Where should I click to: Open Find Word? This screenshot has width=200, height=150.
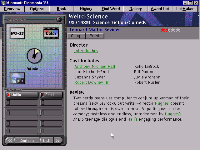pos(111,9)
